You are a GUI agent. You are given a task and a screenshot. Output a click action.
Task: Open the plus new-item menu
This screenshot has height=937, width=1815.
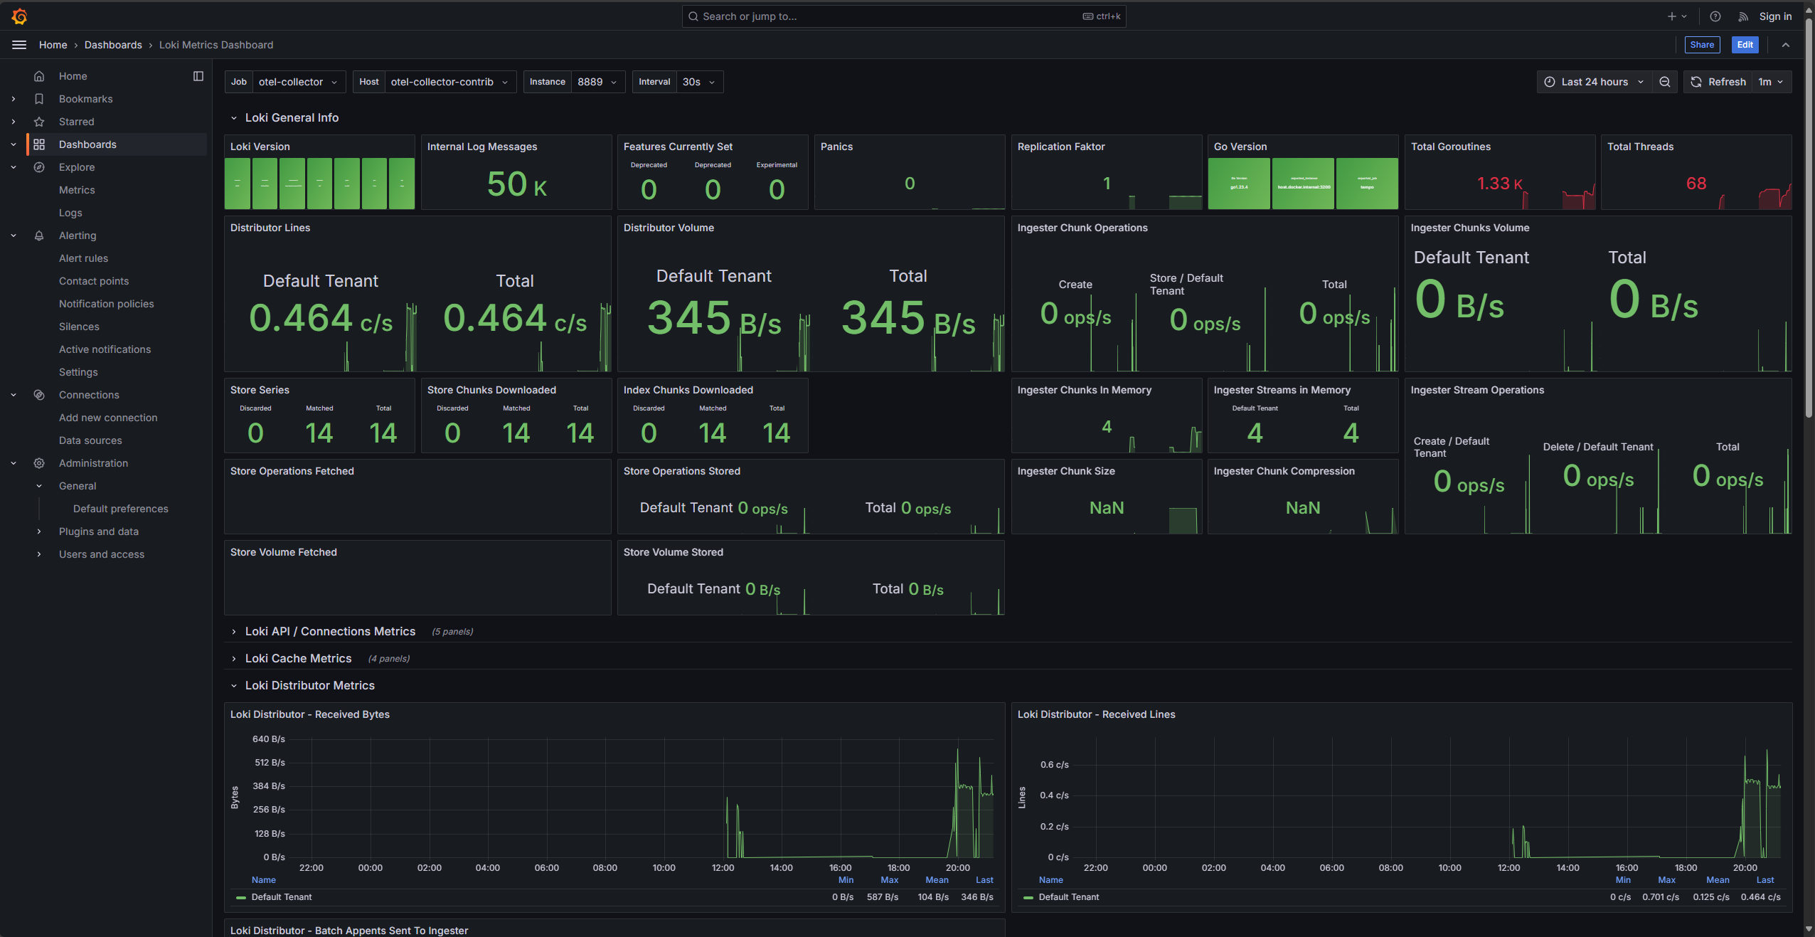point(1677,16)
